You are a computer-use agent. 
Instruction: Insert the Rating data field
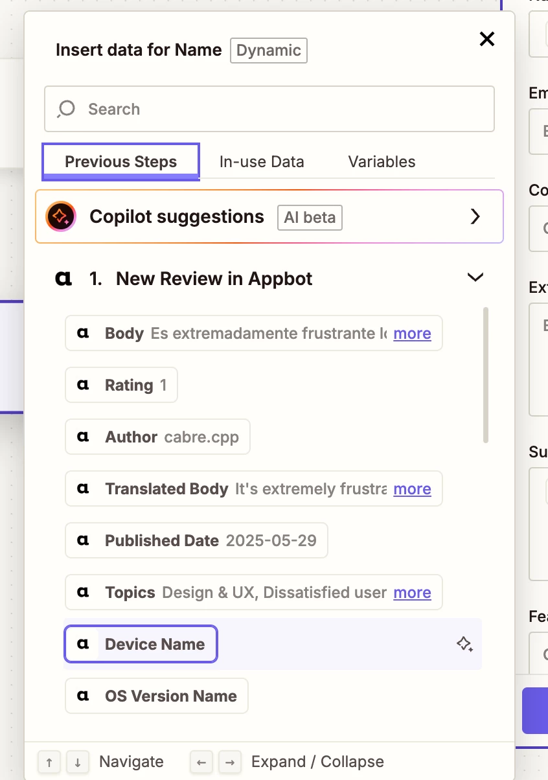122,385
